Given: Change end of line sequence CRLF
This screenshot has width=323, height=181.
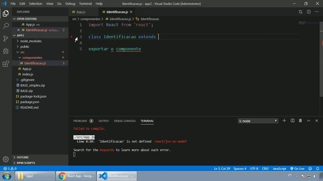Looking at the screenshot, I should pyautogui.click(x=265, y=168).
